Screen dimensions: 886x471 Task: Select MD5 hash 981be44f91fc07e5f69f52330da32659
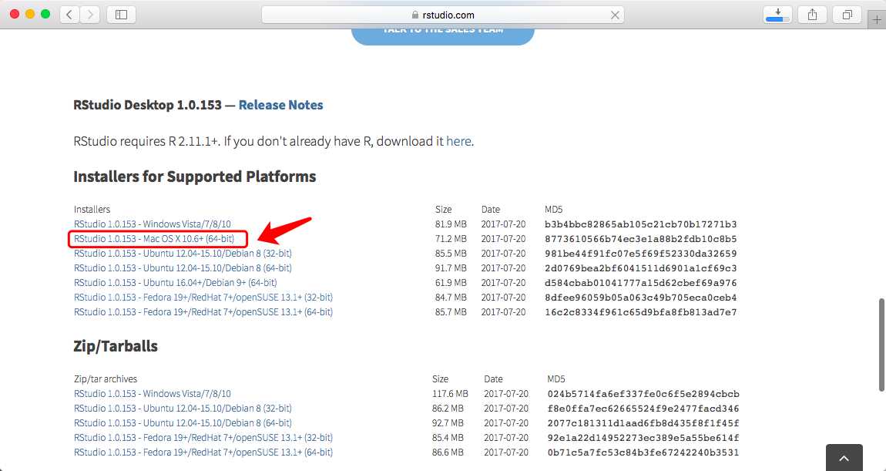click(x=641, y=254)
